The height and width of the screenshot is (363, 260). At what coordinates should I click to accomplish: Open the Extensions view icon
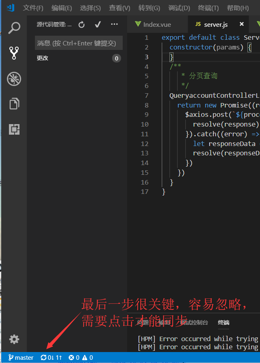click(x=14, y=129)
